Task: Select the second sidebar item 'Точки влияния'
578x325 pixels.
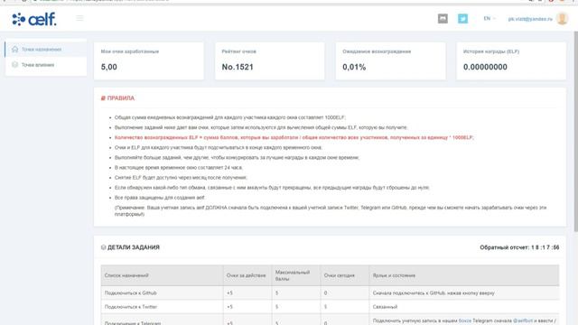Action: (x=46, y=65)
